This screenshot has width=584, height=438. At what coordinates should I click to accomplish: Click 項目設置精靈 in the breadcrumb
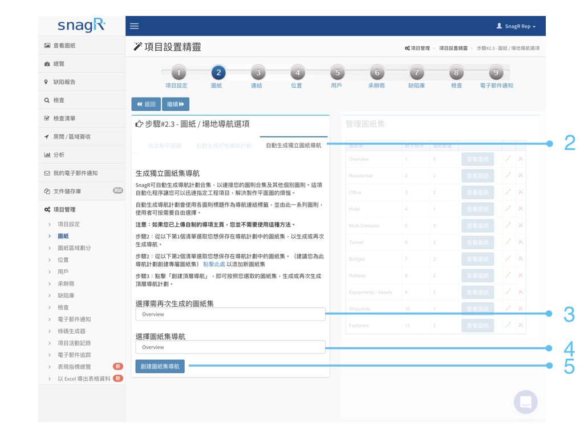pos(453,48)
